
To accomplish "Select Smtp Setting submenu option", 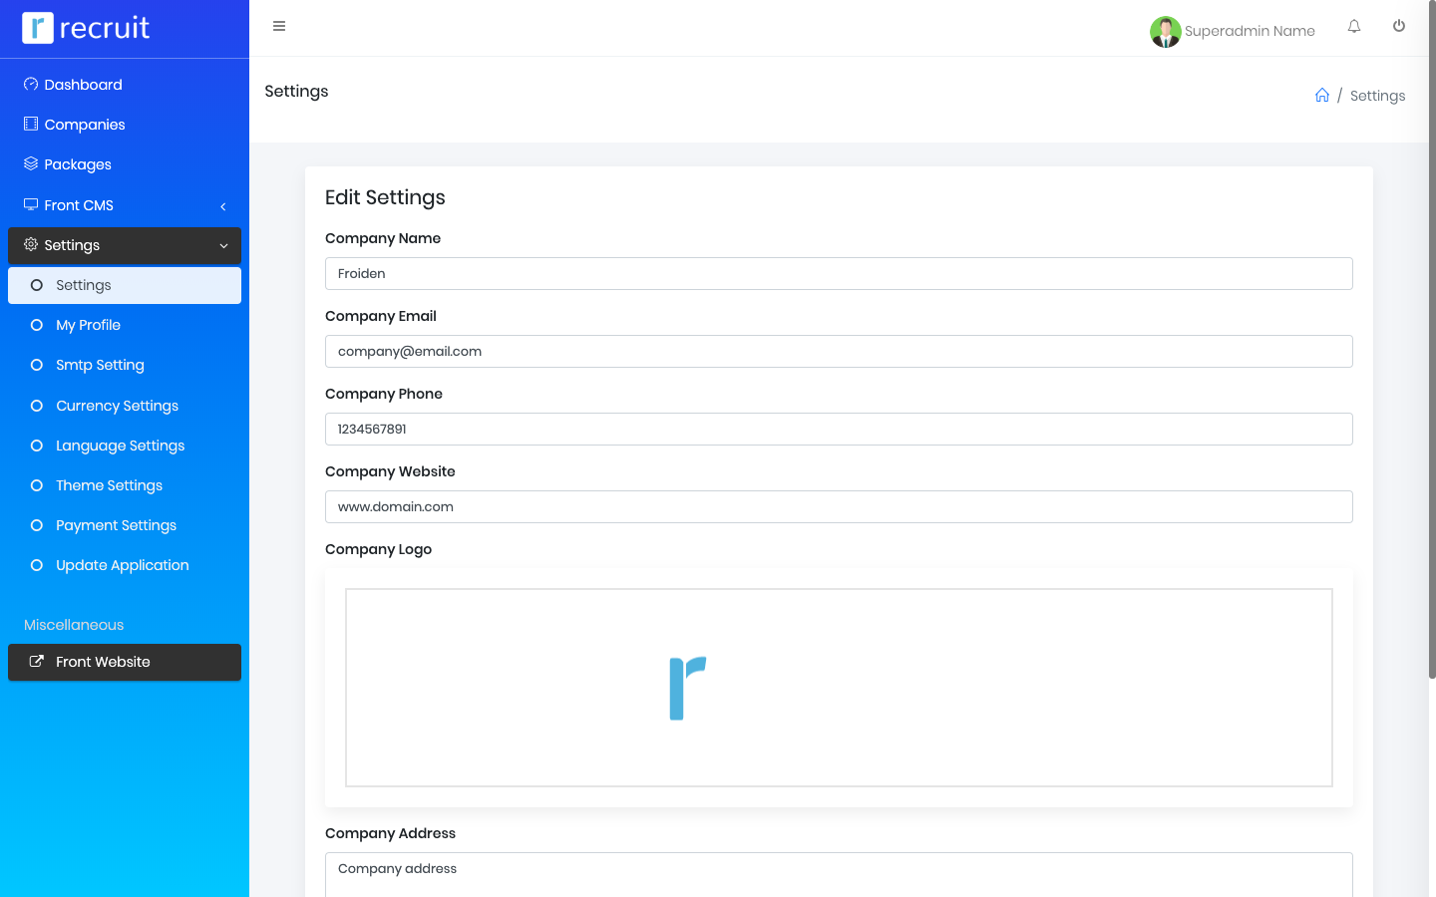I will point(100,365).
